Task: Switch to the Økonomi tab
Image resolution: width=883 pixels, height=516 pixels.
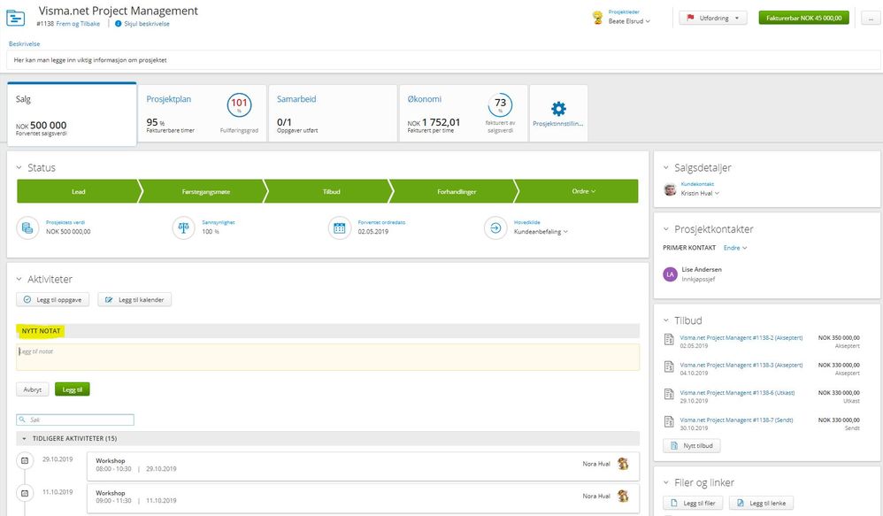Action: 464,113
